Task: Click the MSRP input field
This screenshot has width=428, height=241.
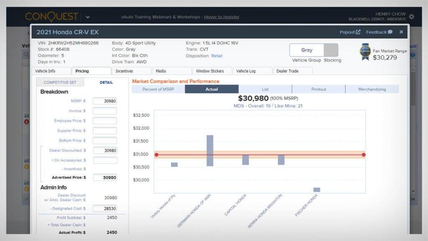Action: (x=105, y=101)
